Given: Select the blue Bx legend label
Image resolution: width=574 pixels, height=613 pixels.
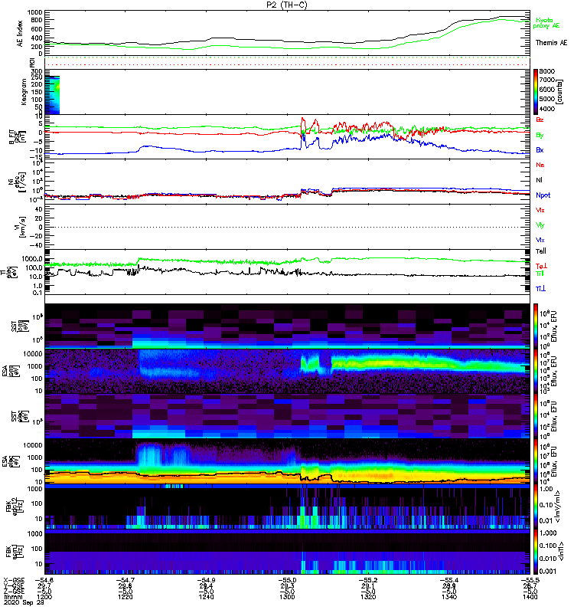Looking at the screenshot, I should [x=540, y=149].
